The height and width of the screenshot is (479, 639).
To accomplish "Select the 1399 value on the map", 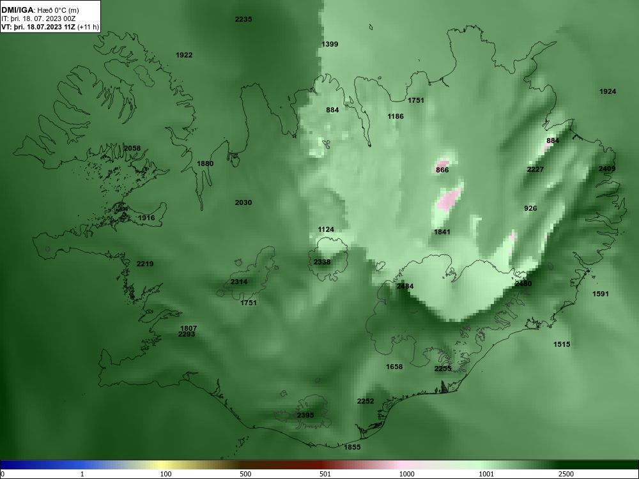I will [x=330, y=45].
